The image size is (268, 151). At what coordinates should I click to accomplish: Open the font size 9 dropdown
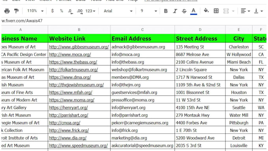tap(149, 11)
